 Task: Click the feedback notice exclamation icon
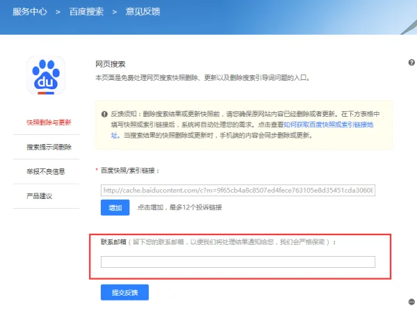pyautogui.click(x=104, y=114)
